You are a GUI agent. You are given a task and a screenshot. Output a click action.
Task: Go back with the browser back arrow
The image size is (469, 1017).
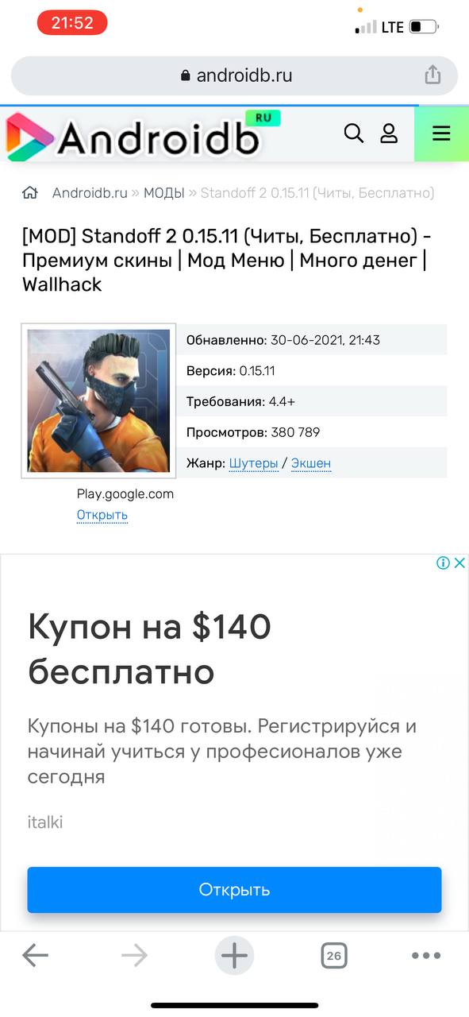pos(35,955)
